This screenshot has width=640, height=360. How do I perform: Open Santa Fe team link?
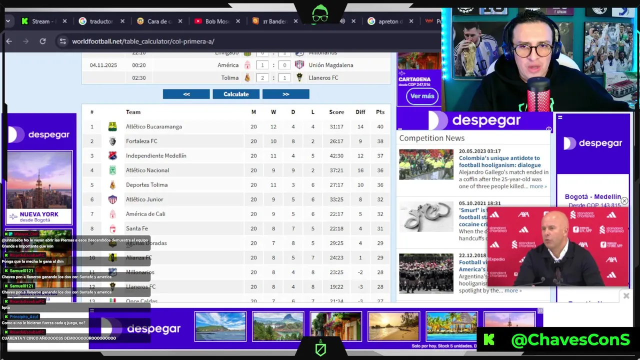pos(137,228)
